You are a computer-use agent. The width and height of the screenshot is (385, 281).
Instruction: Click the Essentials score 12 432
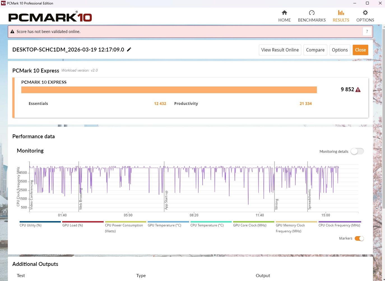point(160,104)
